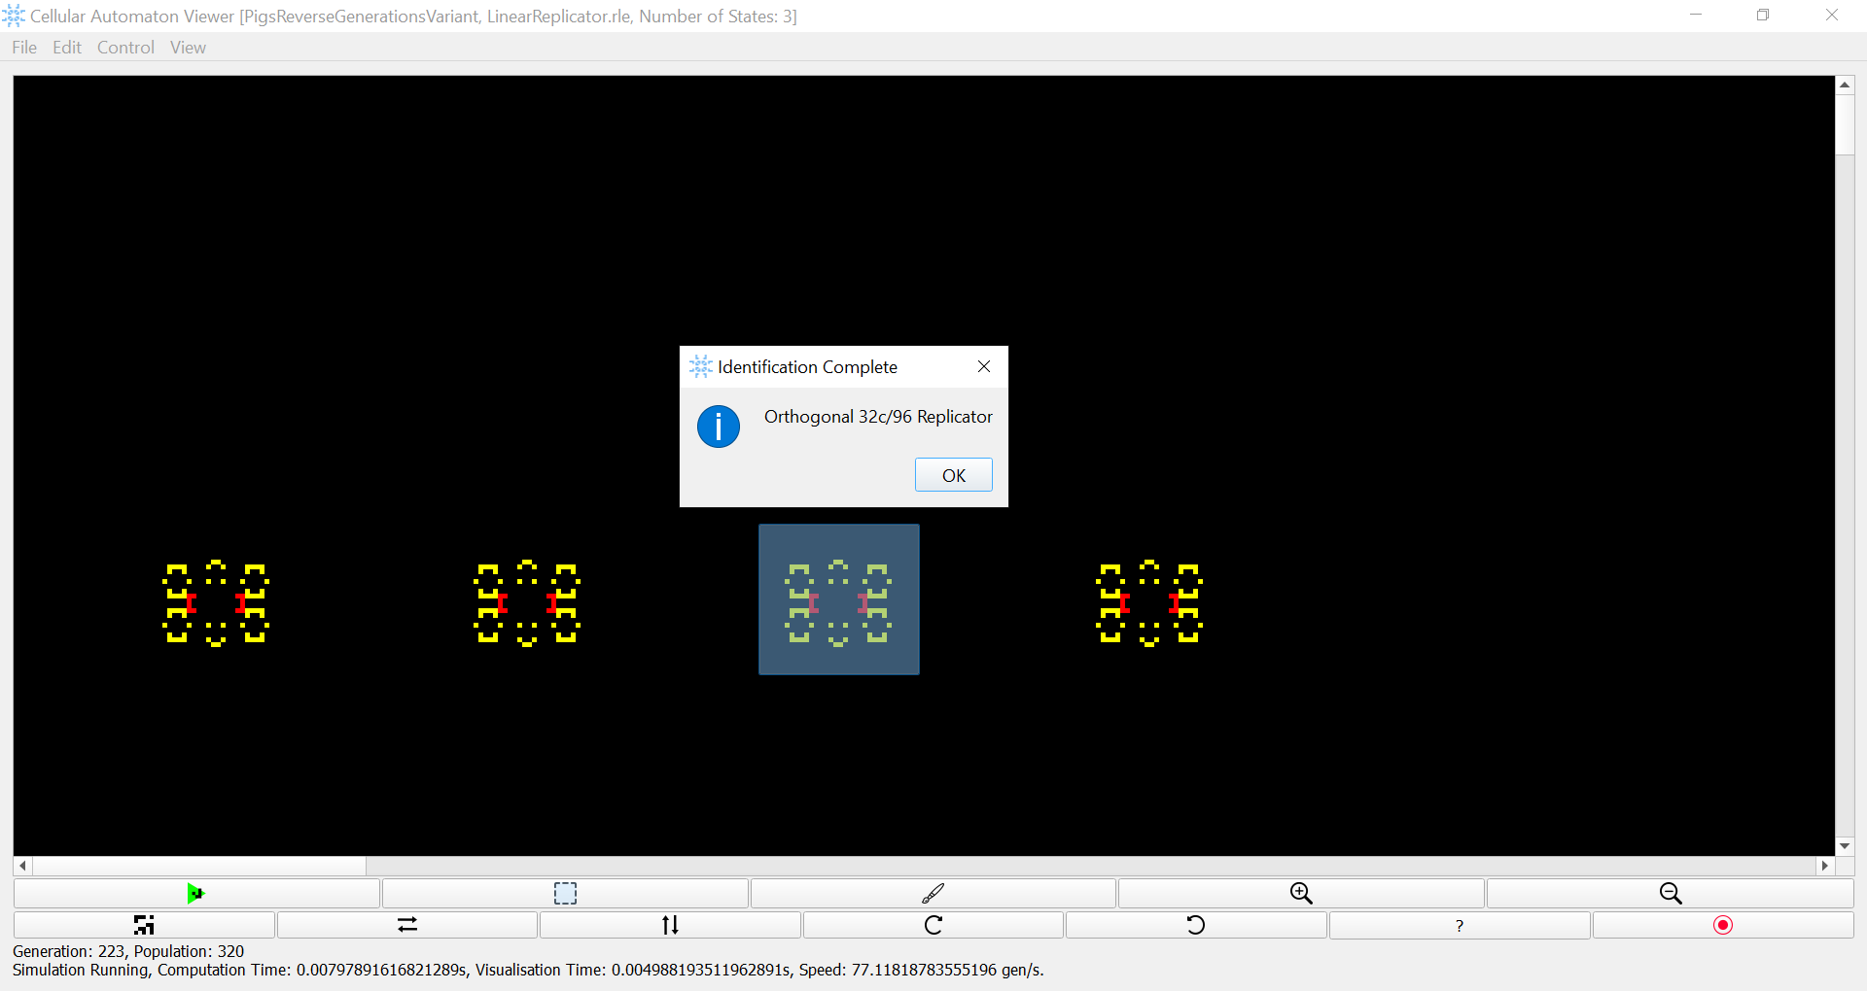Image resolution: width=1867 pixels, height=991 pixels.
Task: Click the zoom out magnifier button
Action: (x=1670, y=893)
